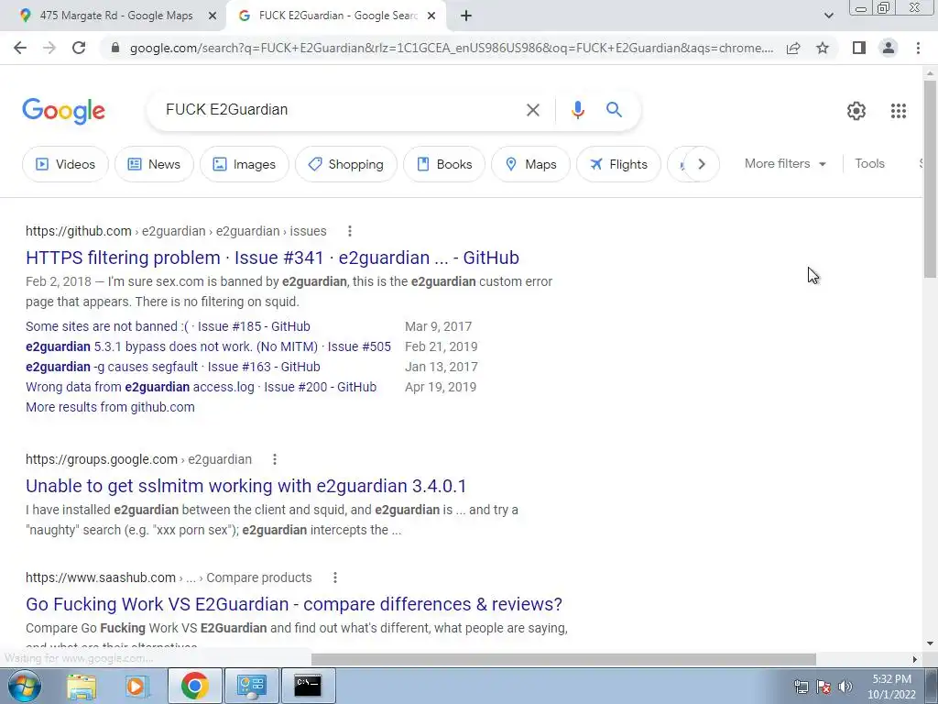Open e2guardian -g causes segfault link
Viewport: 938px width, 704px height.
click(x=173, y=367)
